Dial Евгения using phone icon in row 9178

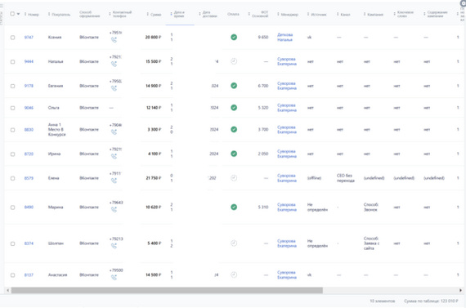[114, 88]
